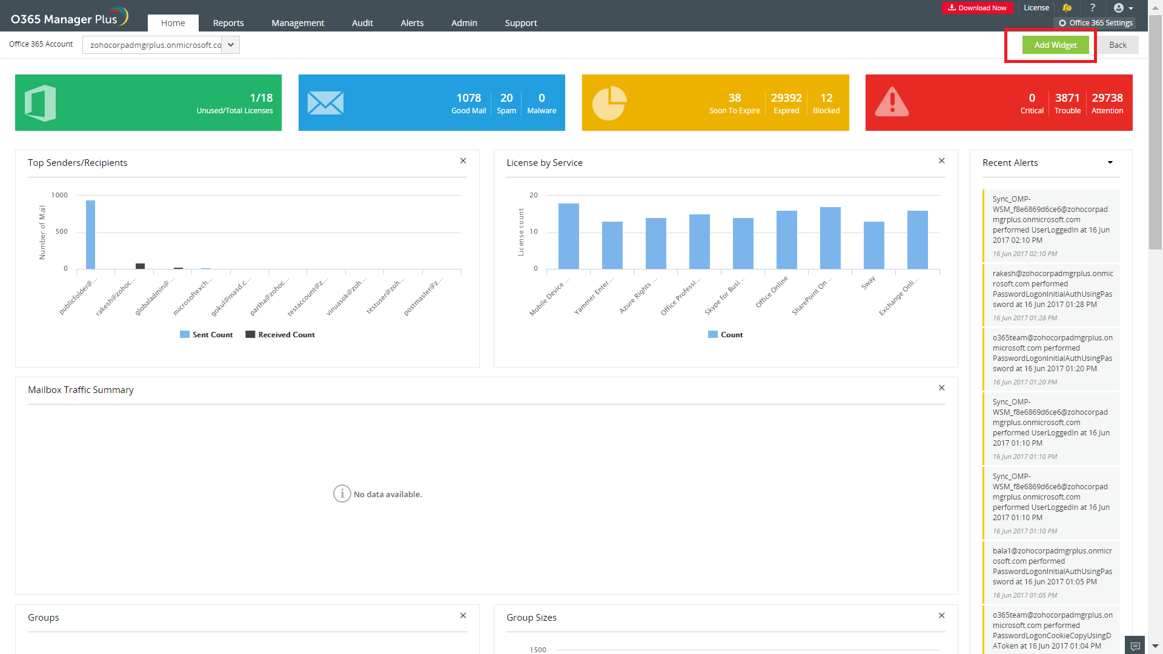Image resolution: width=1163 pixels, height=654 pixels.
Task: Open the Office 365 Account dropdown
Action: (x=231, y=45)
